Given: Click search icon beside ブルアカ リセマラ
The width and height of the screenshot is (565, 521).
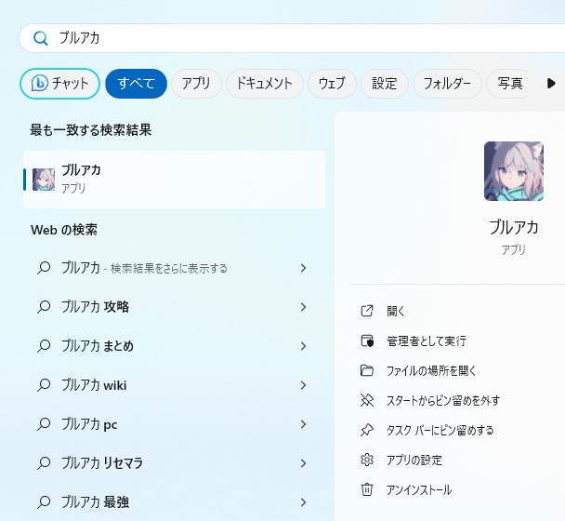Looking at the screenshot, I should (44, 463).
